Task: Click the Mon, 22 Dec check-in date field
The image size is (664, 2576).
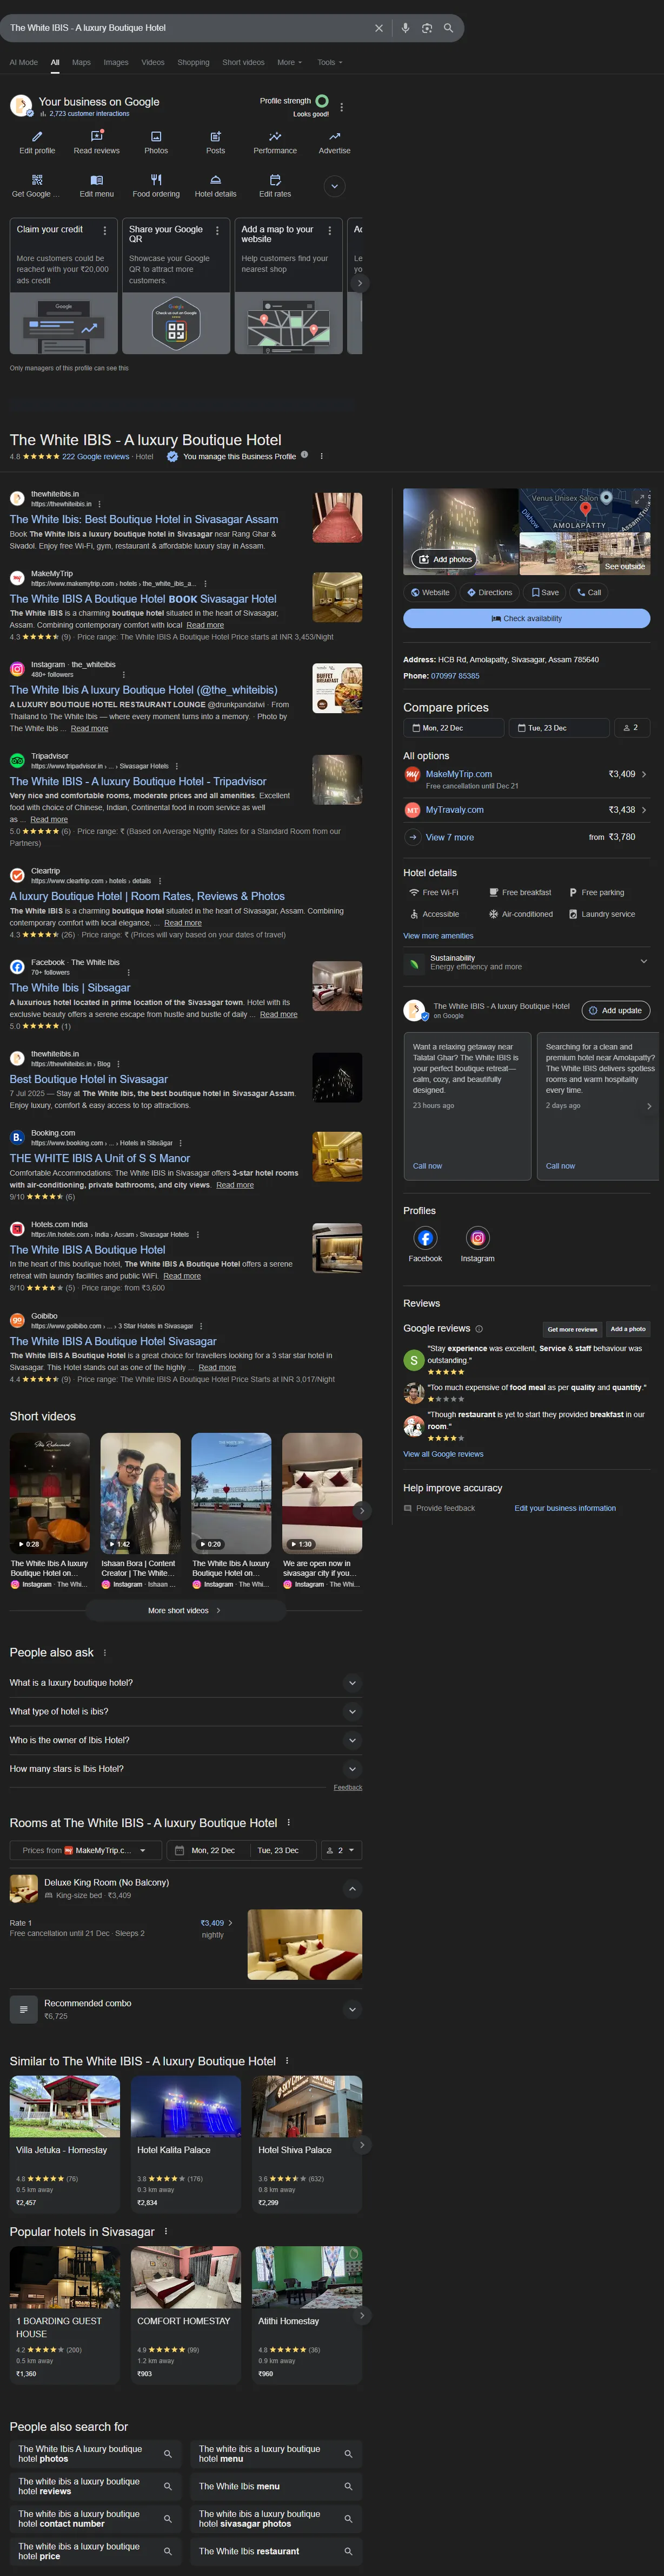Action: pos(453,728)
